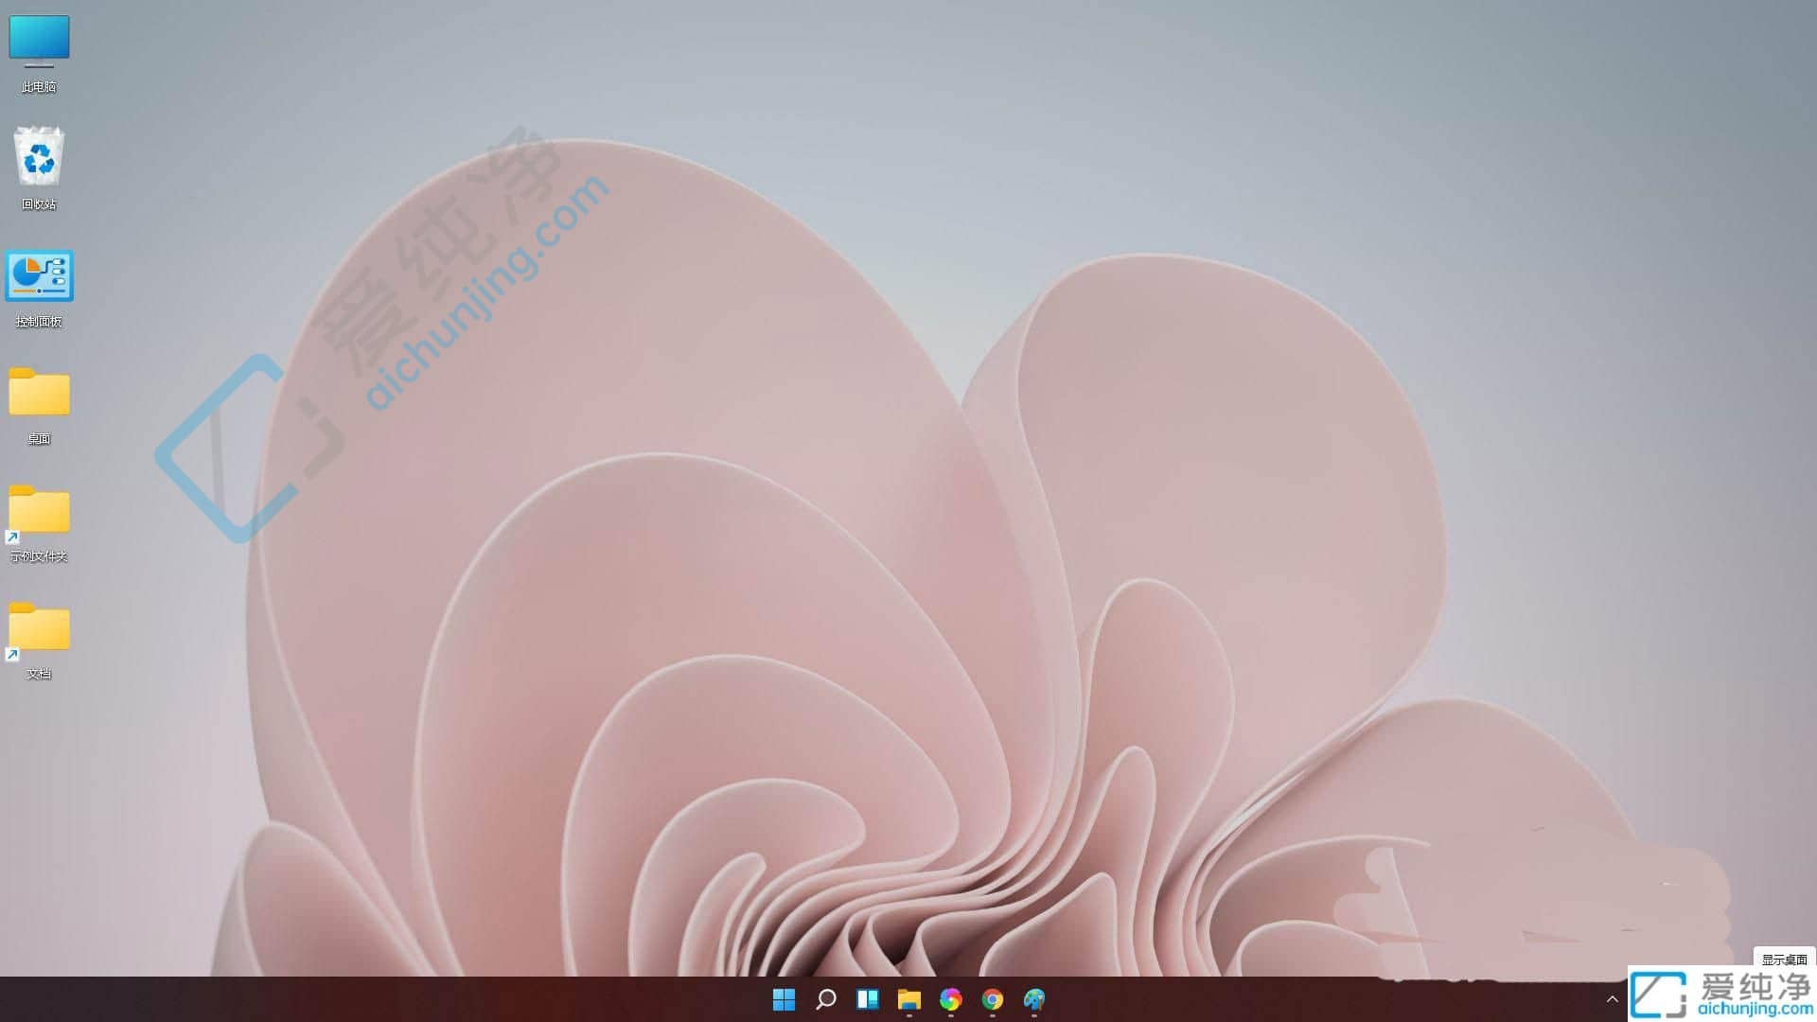Launch File Explorer from the taskbar
Image resolution: width=1817 pixels, height=1022 pixels.
909,998
